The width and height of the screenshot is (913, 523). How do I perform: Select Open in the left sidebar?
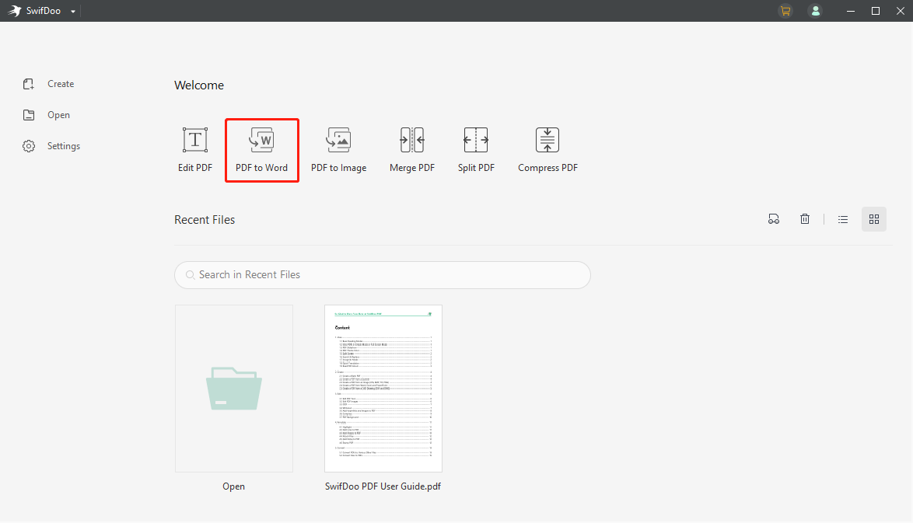tap(47, 115)
